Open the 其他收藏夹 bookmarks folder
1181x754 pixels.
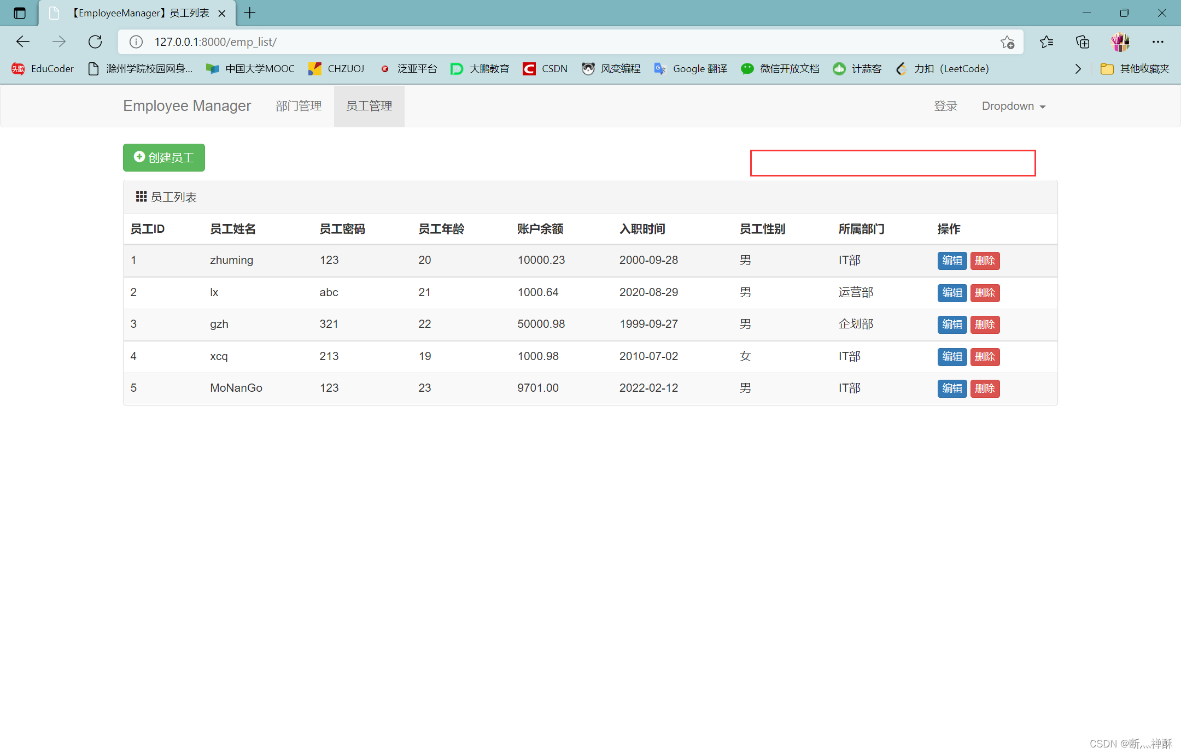1135,69
